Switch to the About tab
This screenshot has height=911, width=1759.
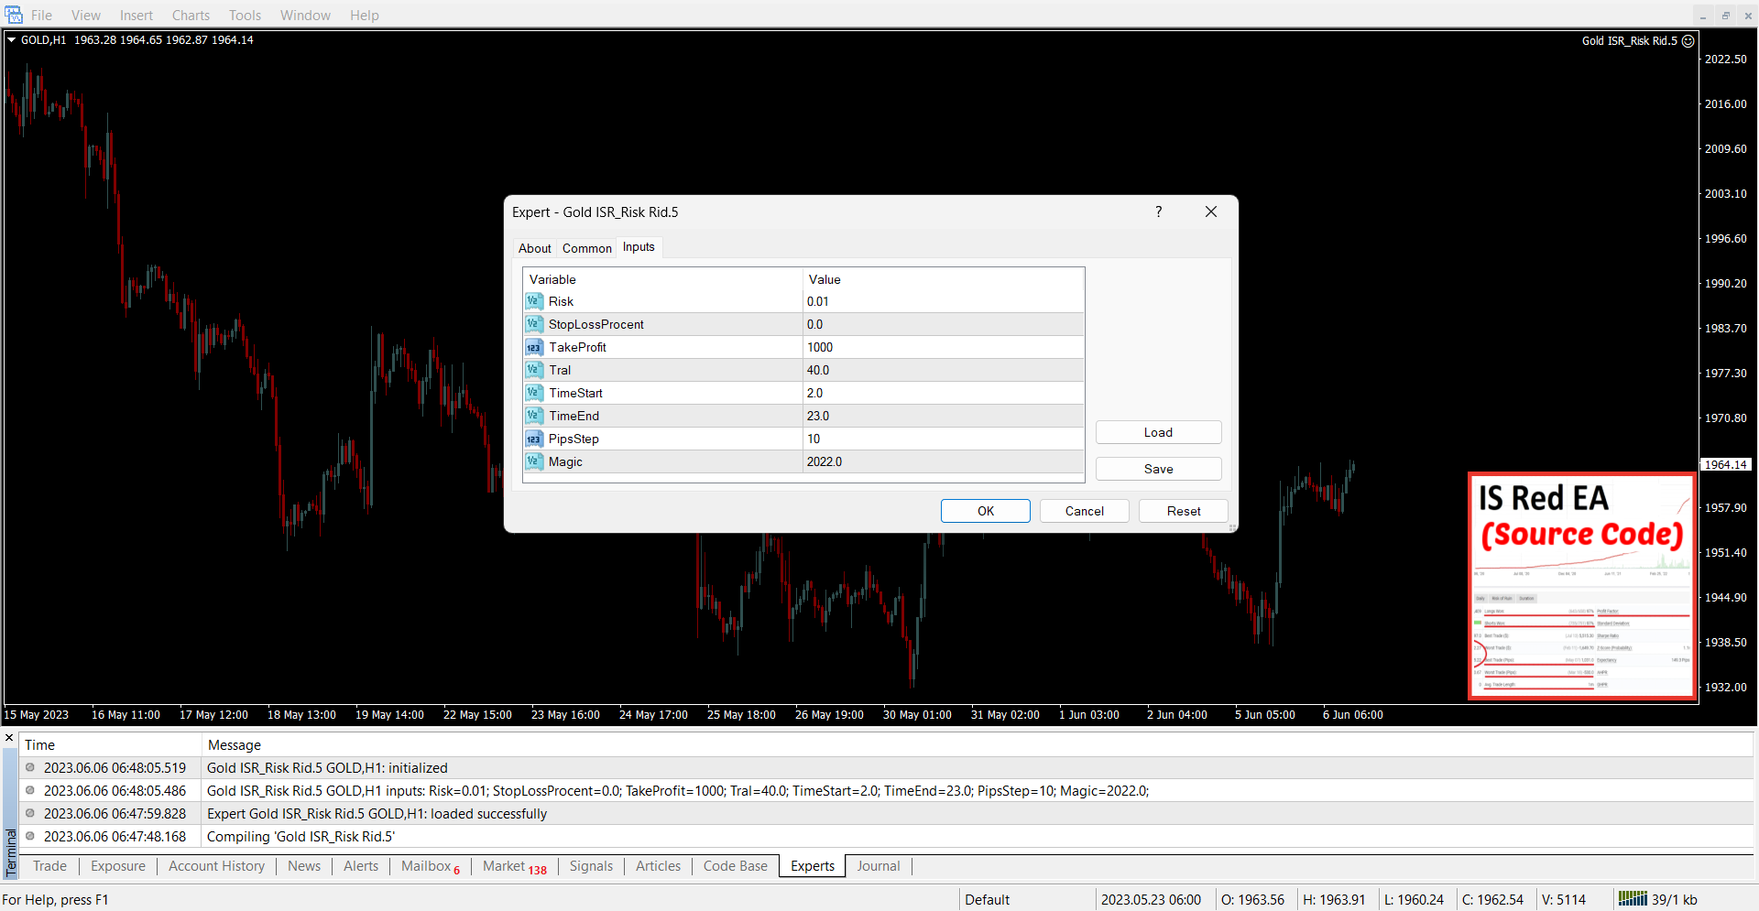coord(535,248)
